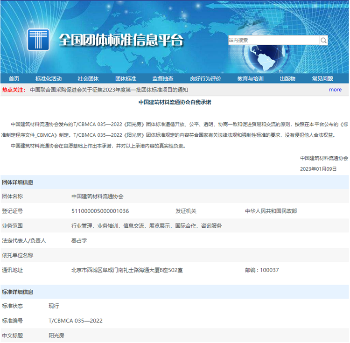The width and height of the screenshot is (350, 343).
Task: Go to 社会团体 in navigation bar
Action: (88, 78)
